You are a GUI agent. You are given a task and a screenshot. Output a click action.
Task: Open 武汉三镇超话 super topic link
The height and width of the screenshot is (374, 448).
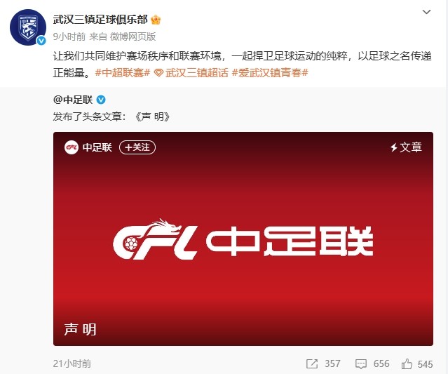[197, 73]
